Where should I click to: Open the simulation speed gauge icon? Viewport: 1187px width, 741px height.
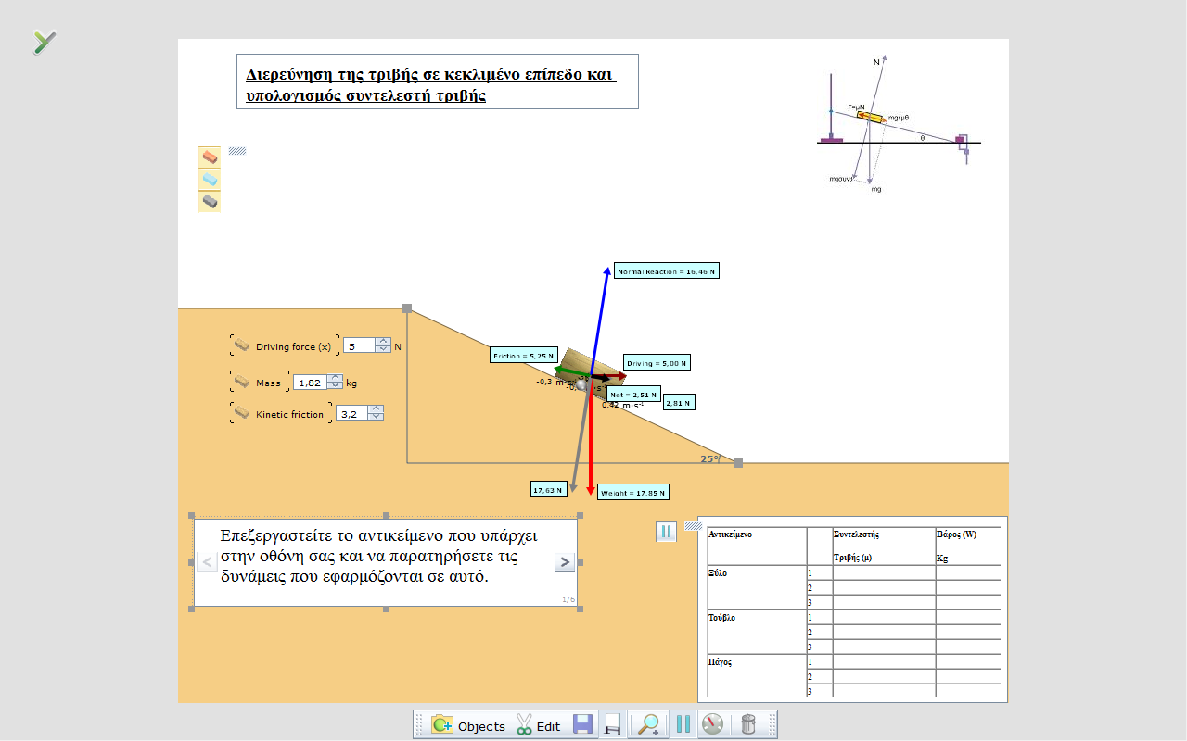point(712,725)
